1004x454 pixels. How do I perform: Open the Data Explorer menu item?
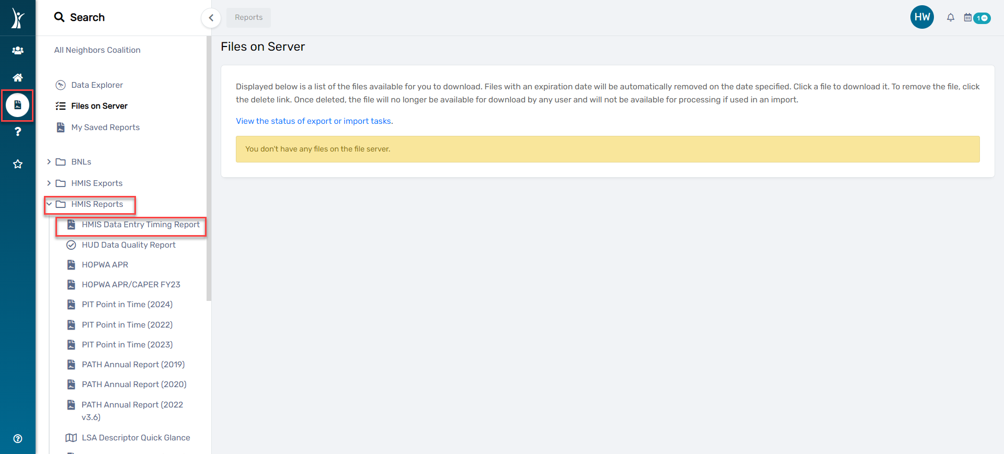97,85
